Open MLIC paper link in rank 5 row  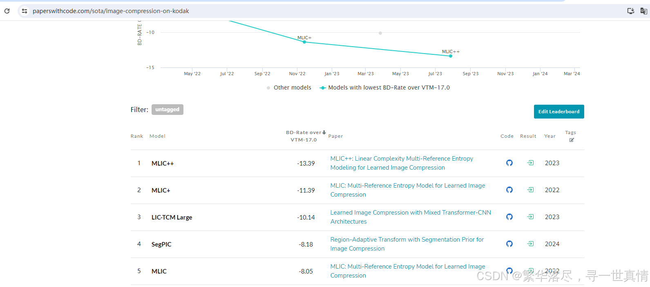[x=408, y=271]
